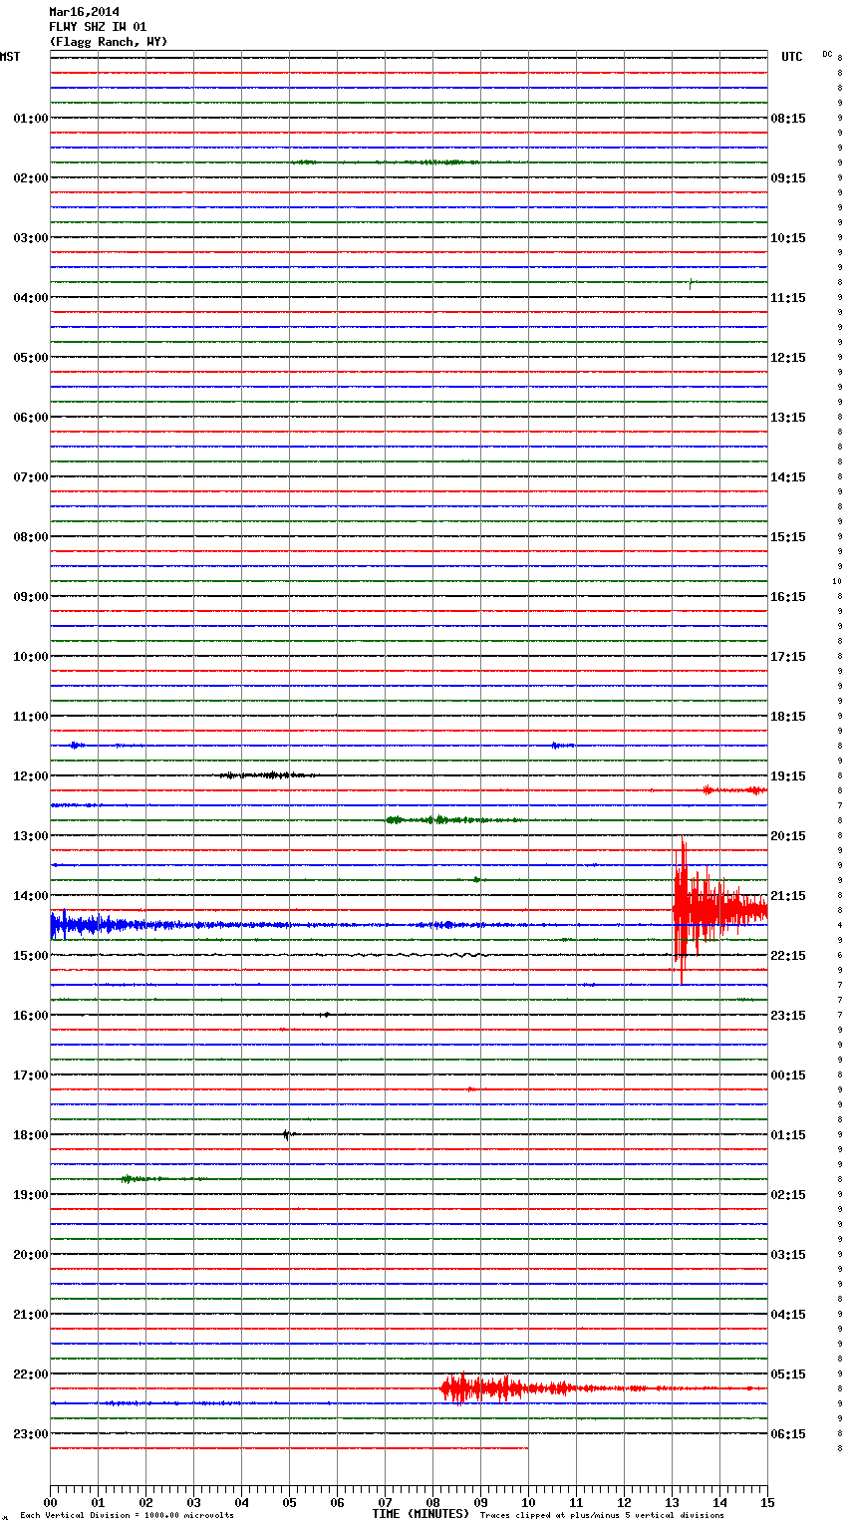Click the 06:15 UTC time label
This screenshot has width=847, height=1529.
click(788, 1434)
